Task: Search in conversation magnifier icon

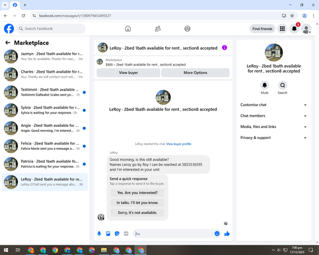Action: (283, 85)
